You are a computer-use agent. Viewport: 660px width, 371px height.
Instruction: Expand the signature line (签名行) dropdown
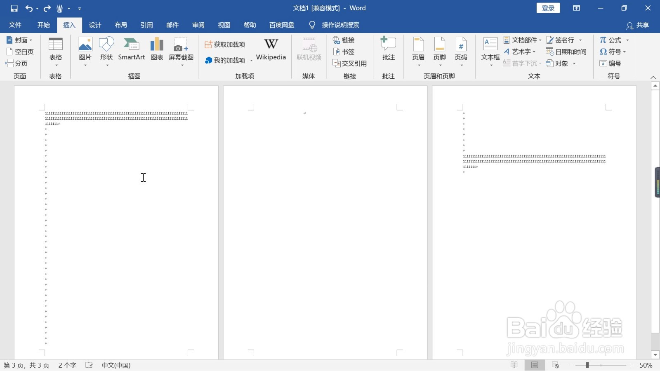coord(580,40)
